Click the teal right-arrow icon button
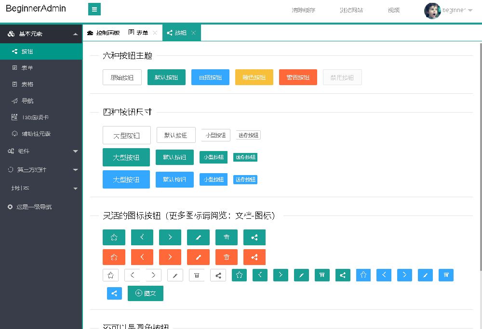The image size is (482, 329). pyautogui.click(x=170, y=237)
